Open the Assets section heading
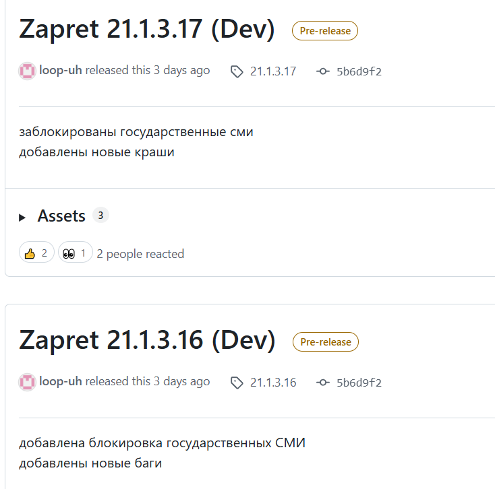 click(61, 216)
